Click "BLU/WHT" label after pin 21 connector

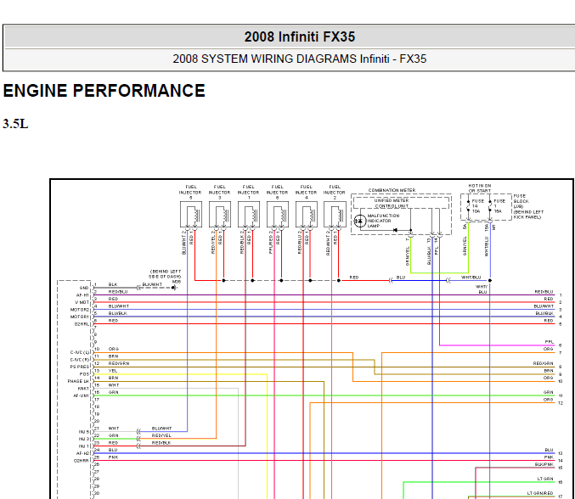(161, 429)
